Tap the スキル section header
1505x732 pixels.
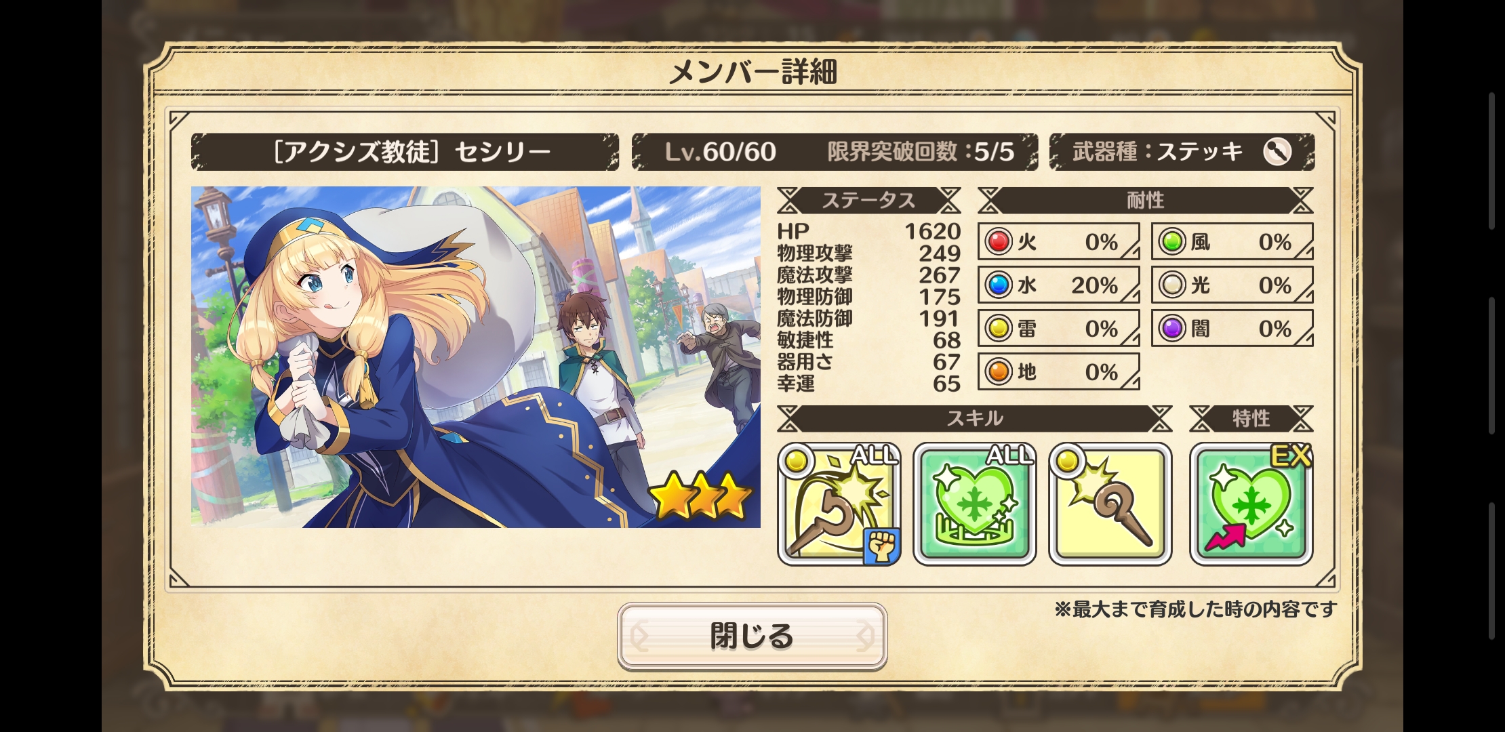(974, 418)
